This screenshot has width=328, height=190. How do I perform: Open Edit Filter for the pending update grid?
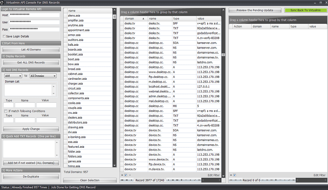pos(320,175)
